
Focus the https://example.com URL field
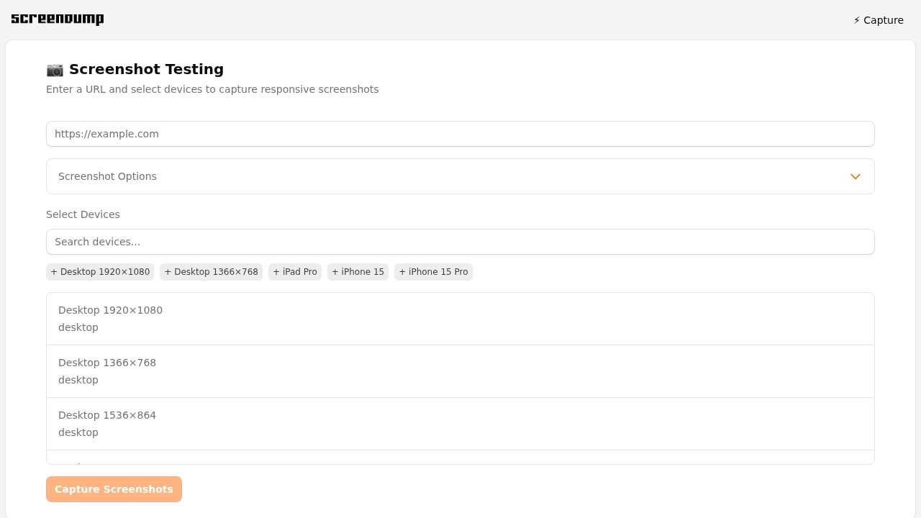coord(460,134)
